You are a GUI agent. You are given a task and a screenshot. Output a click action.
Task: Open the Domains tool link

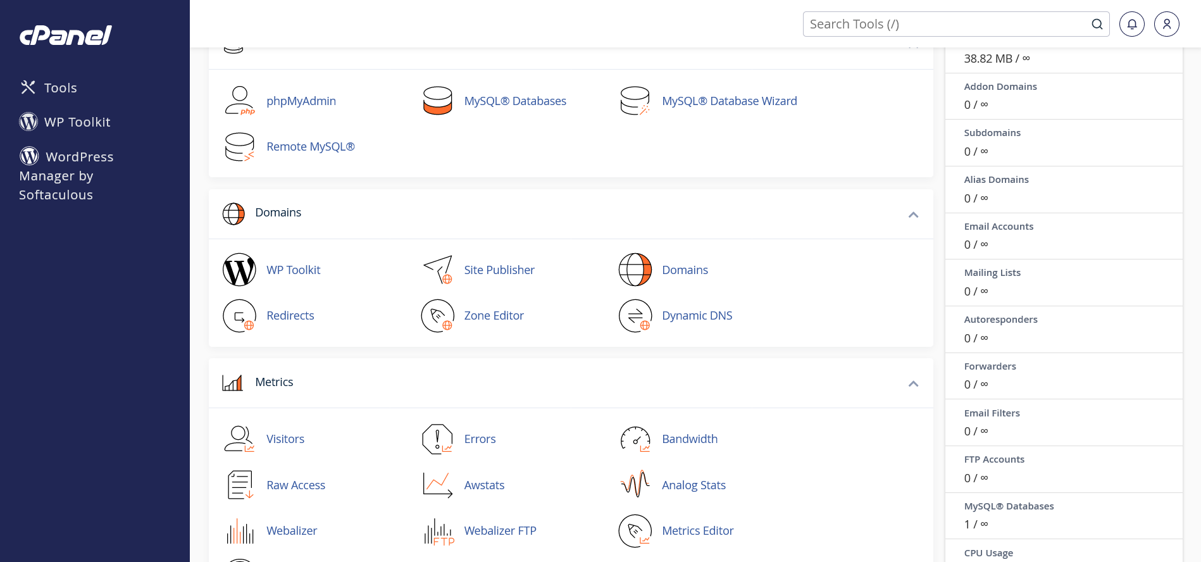pyautogui.click(x=685, y=270)
